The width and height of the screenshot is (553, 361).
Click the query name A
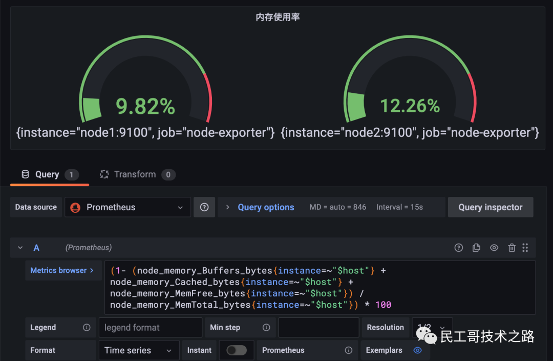[x=36, y=248]
